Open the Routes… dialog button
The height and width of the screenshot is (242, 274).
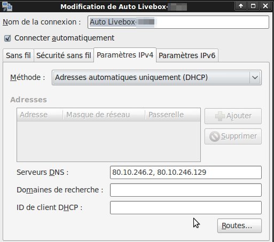pos(239,225)
